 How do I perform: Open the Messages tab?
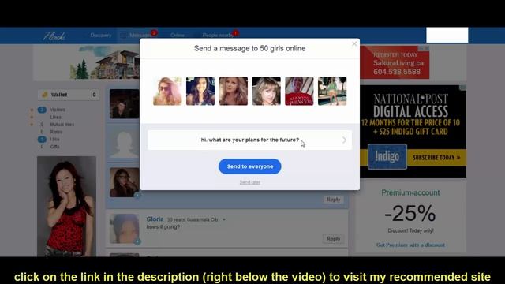(x=140, y=35)
